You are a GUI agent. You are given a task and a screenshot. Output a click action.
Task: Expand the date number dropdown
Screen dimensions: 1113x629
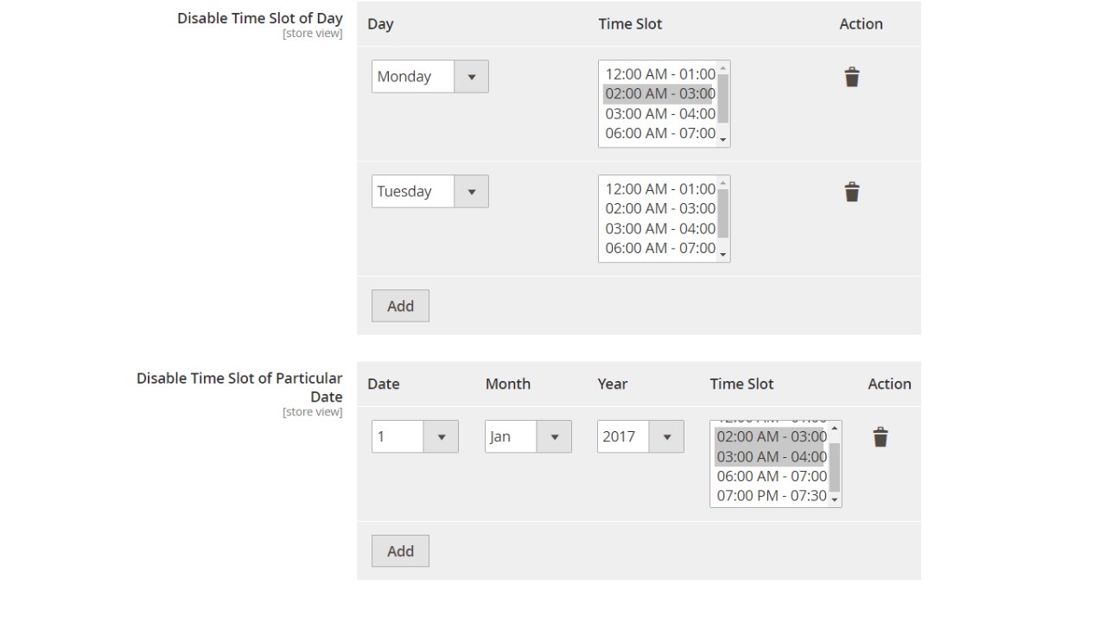click(415, 437)
